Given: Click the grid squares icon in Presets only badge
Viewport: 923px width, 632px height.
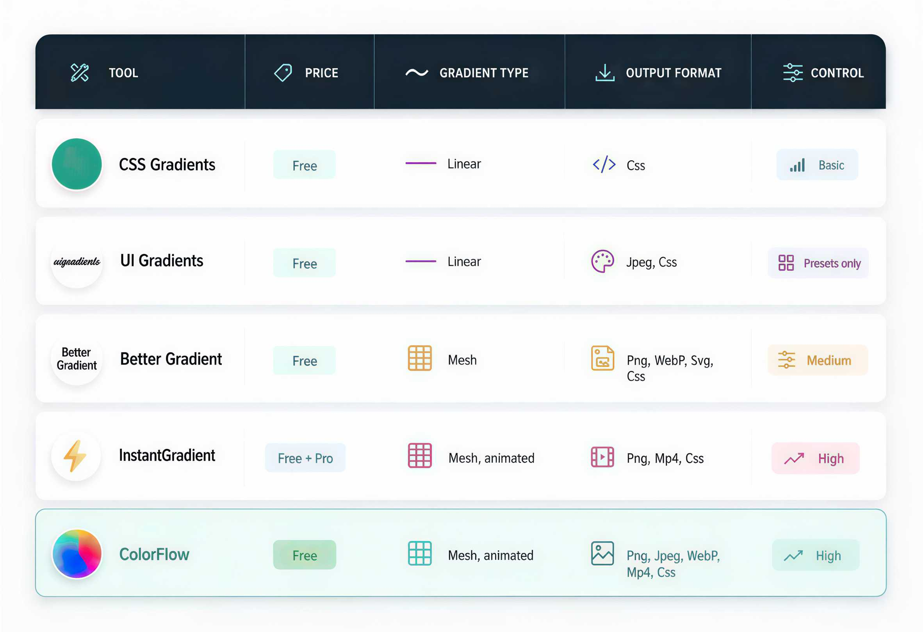Looking at the screenshot, I should click(x=786, y=263).
